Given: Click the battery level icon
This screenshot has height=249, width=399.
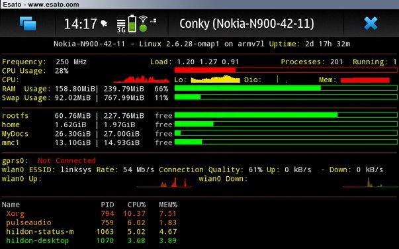Looking at the screenshot, I should coord(132,23).
